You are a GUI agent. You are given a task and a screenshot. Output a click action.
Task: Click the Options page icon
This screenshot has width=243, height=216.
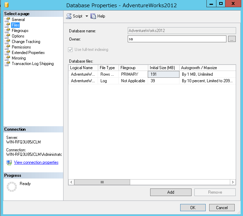(7, 36)
